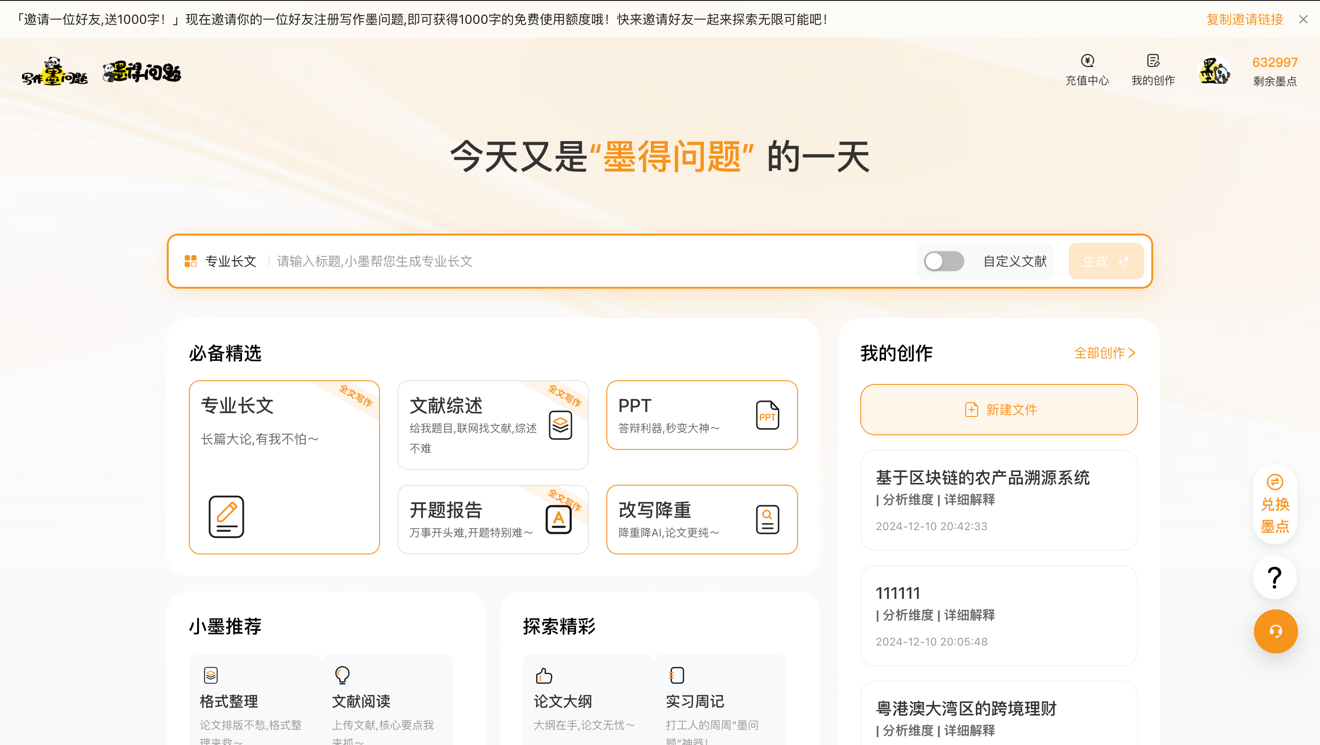Click the panda user avatar

tap(1214, 71)
